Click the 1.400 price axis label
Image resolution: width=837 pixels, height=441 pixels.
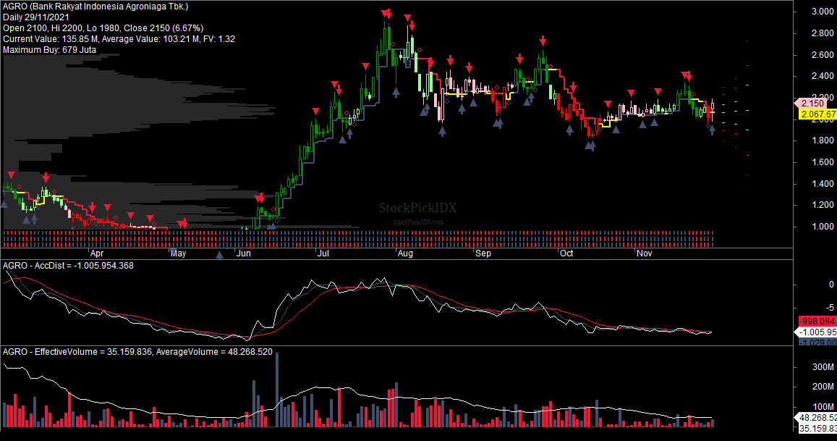(823, 183)
